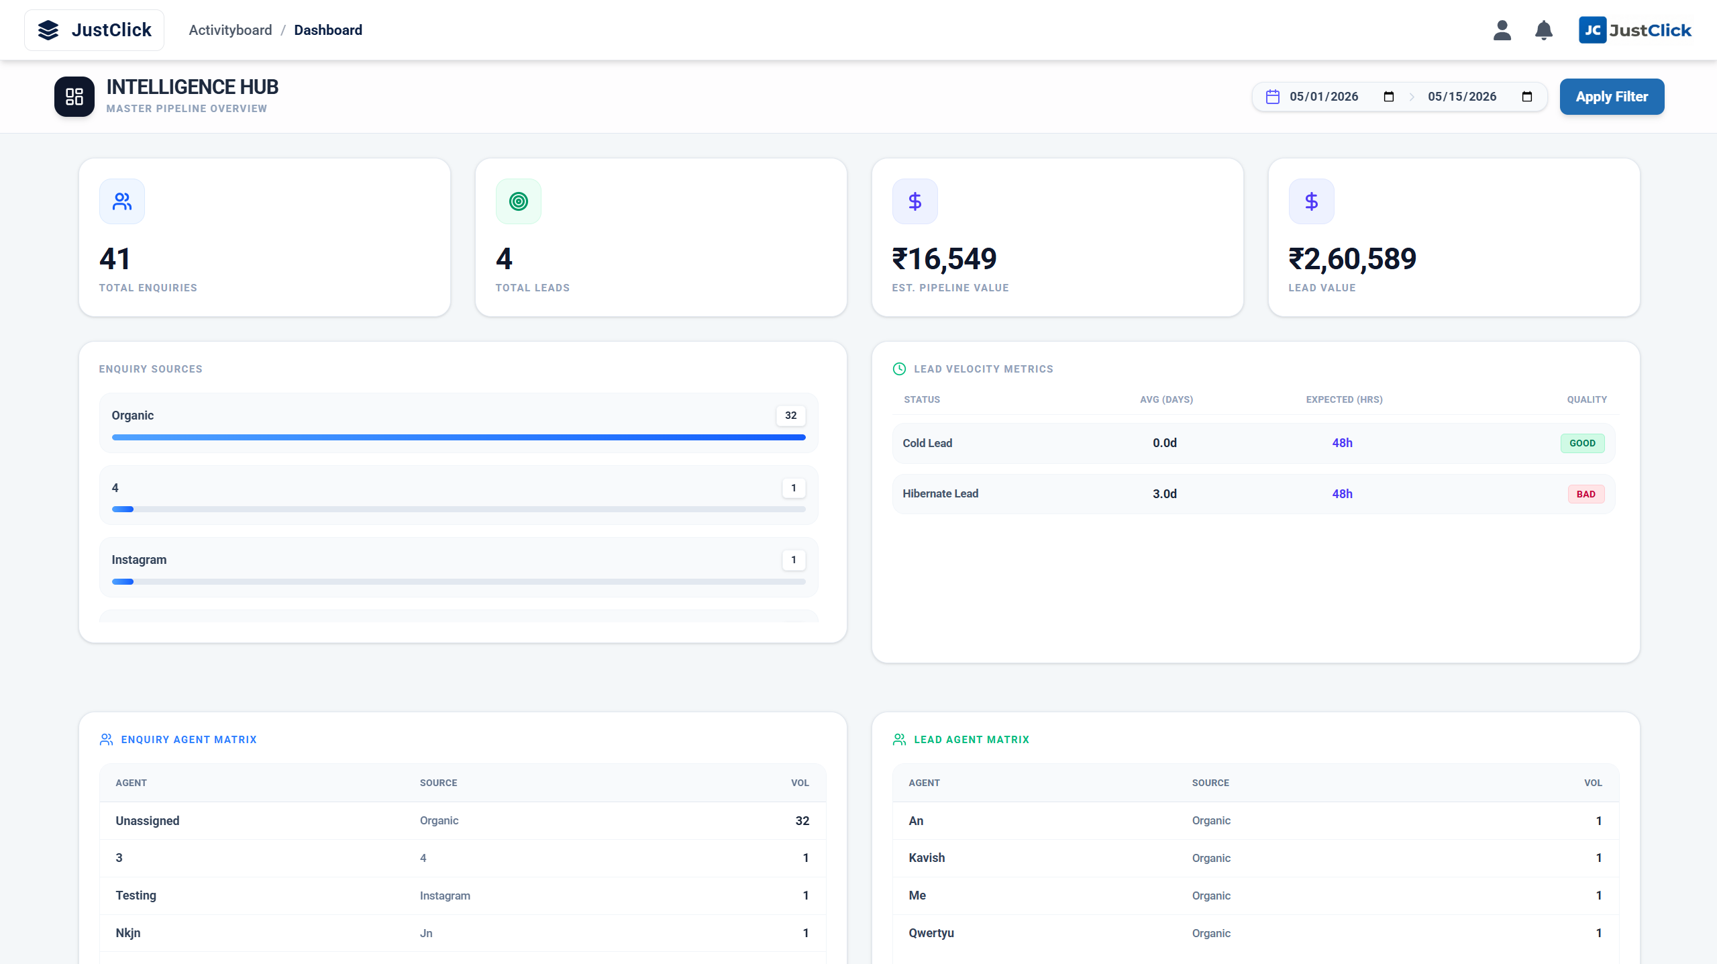Click QUALITY column header in velocity table
The image size is (1717, 964).
1587,399
